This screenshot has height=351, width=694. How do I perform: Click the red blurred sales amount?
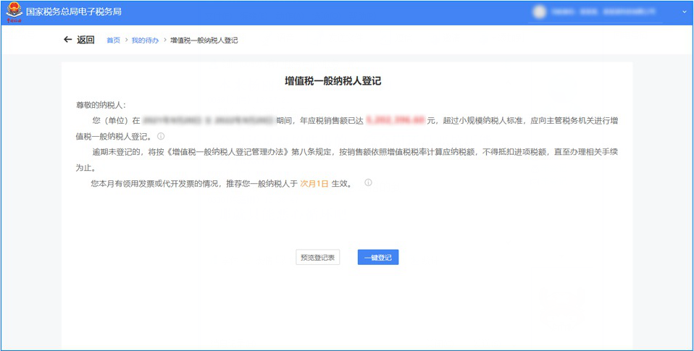click(395, 121)
